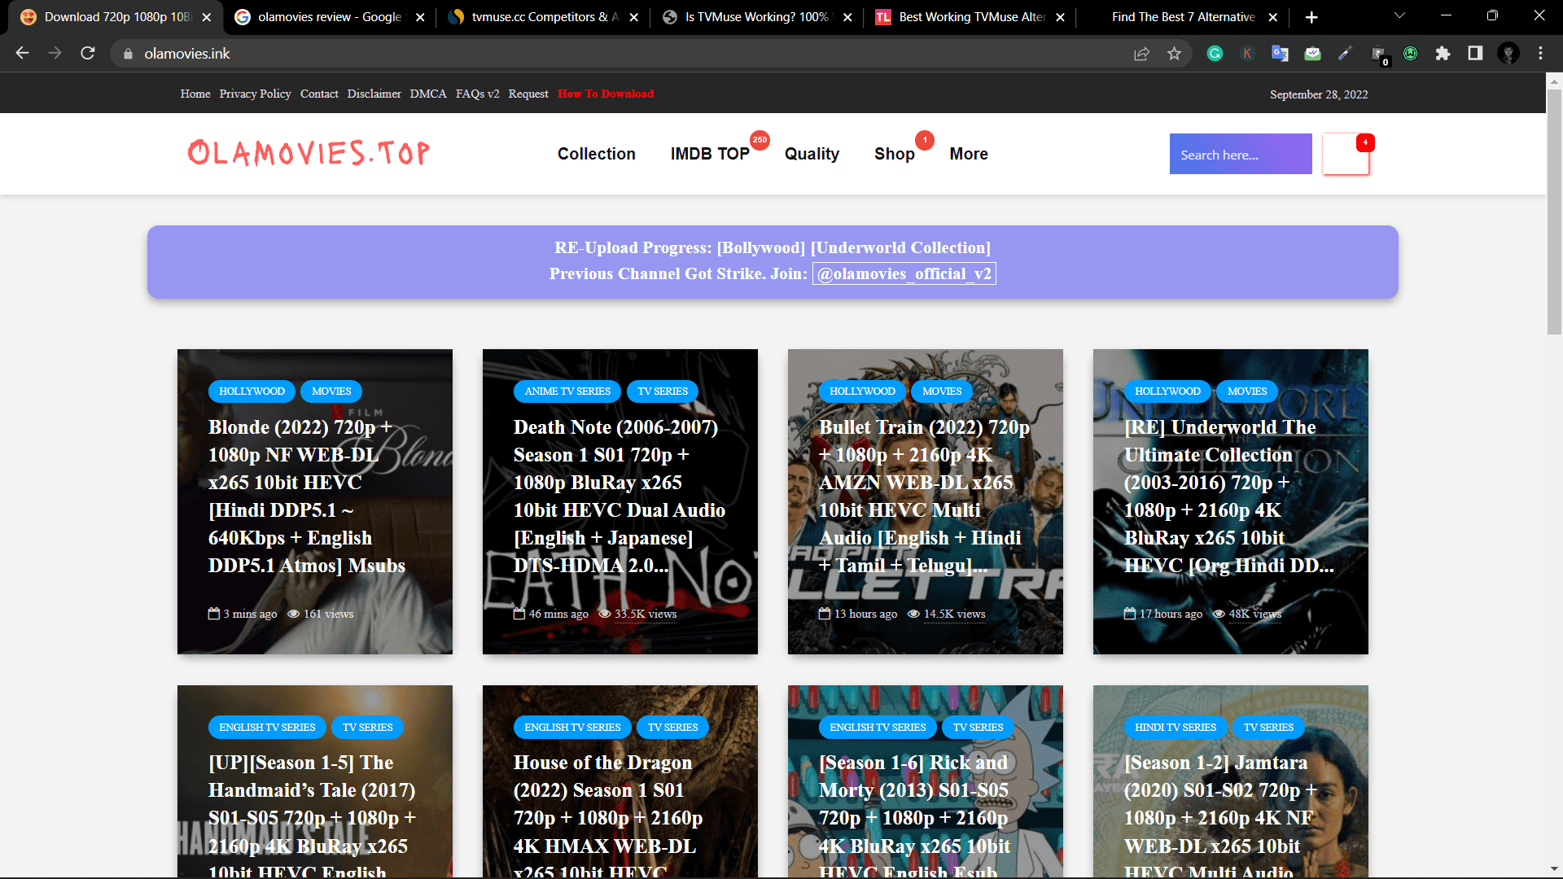Image resolution: width=1563 pixels, height=879 pixels.
Task: Open the Disclaimer link
Action: pos(374,94)
